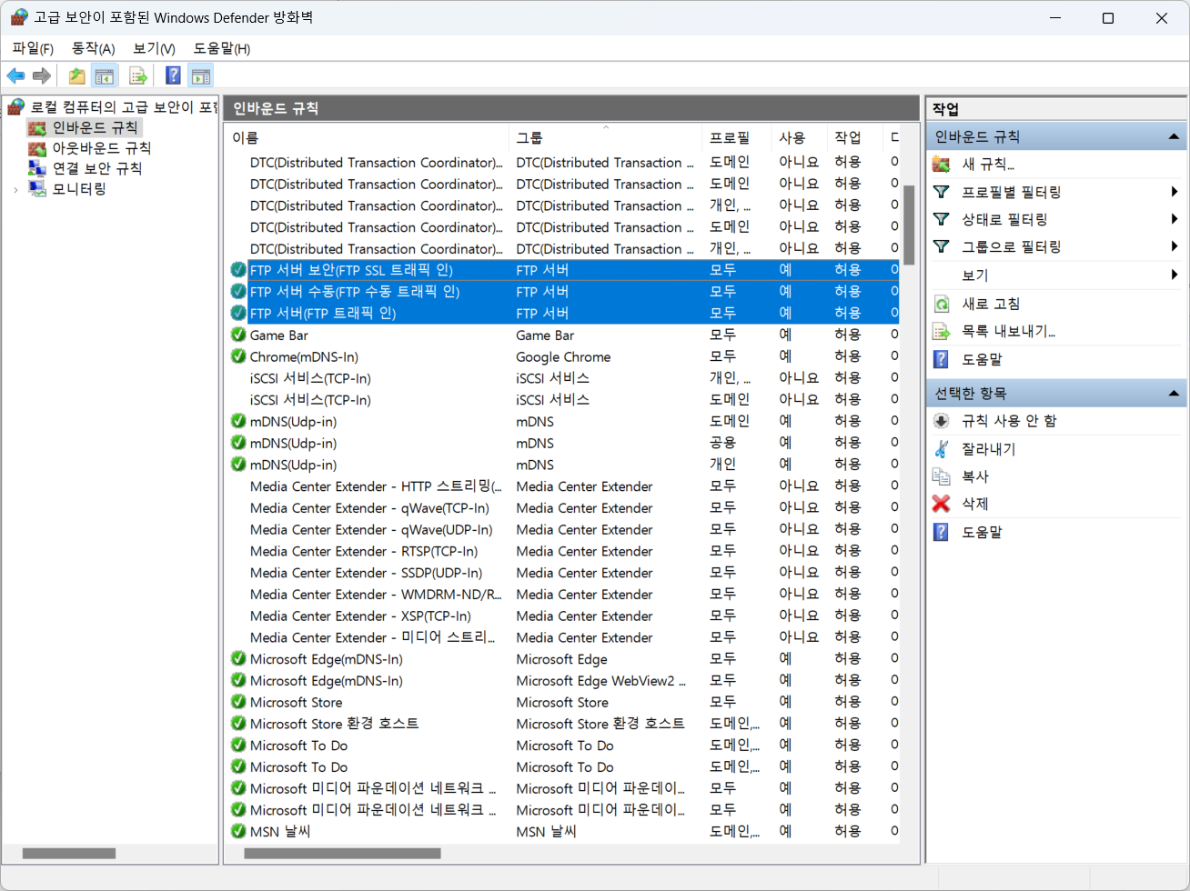Open the 보기(V) menu
The width and height of the screenshot is (1190, 891).
point(154,48)
